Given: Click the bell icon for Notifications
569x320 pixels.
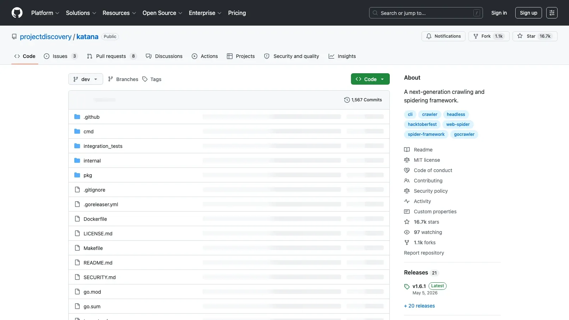Looking at the screenshot, I should point(429,36).
